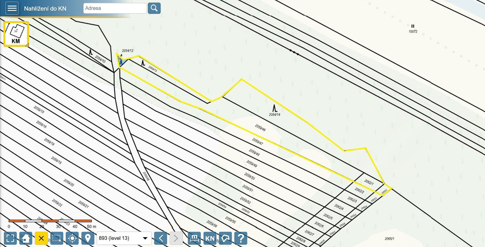Click the Adresa search input field

coord(115,8)
